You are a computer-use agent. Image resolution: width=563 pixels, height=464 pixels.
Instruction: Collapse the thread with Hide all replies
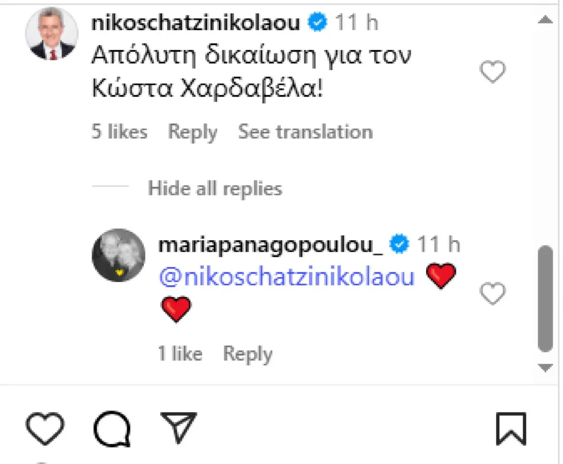215,188
